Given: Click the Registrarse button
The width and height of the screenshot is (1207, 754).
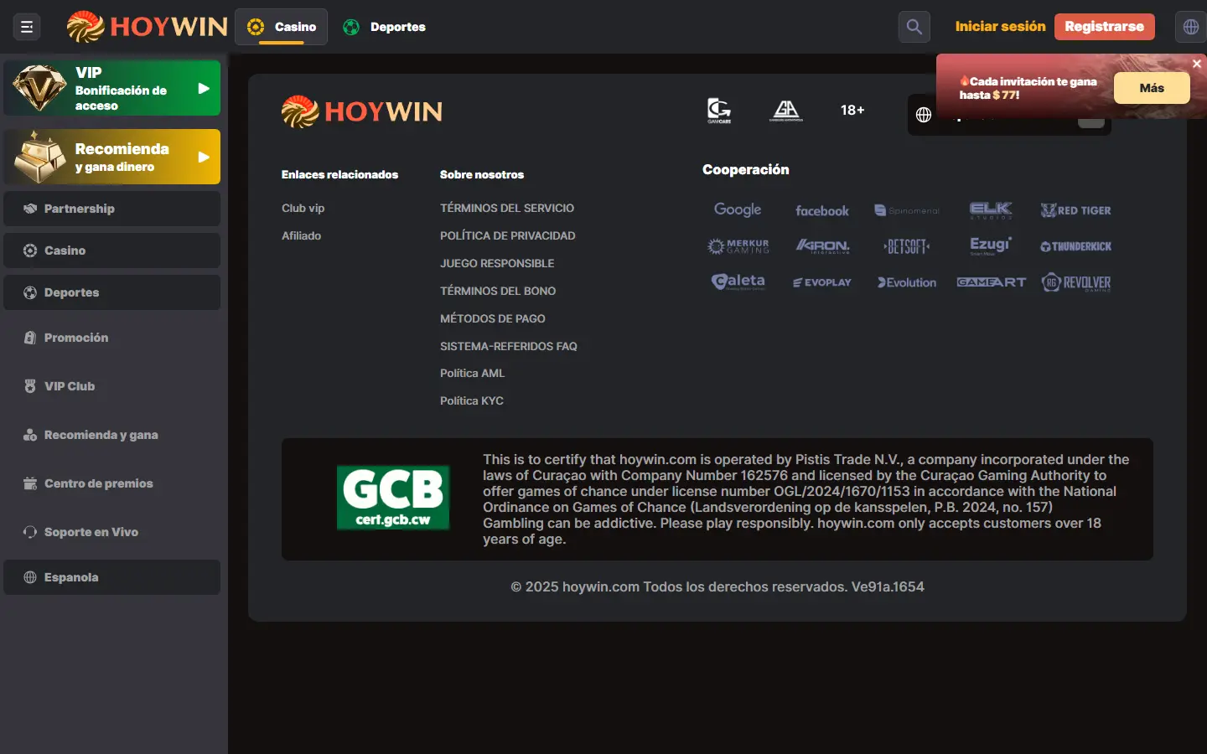Looking at the screenshot, I should point(1105,27).
